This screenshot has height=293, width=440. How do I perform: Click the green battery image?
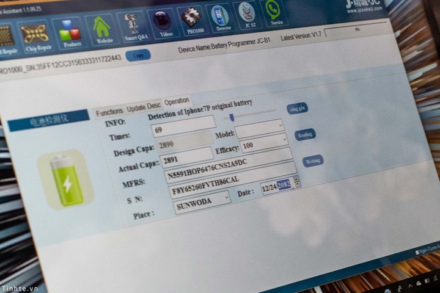pos(66,179)
